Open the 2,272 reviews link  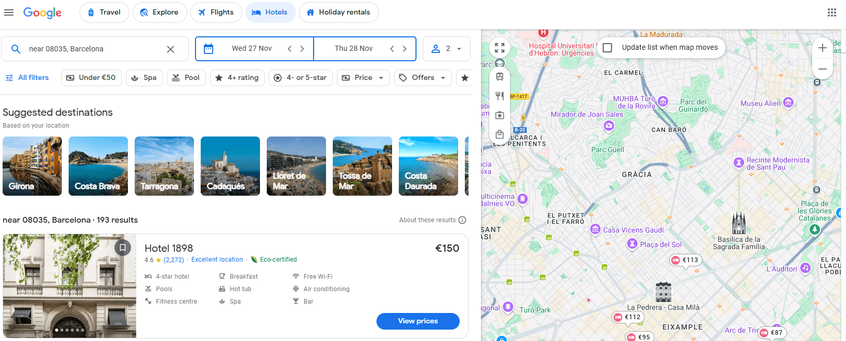[174, 260]
